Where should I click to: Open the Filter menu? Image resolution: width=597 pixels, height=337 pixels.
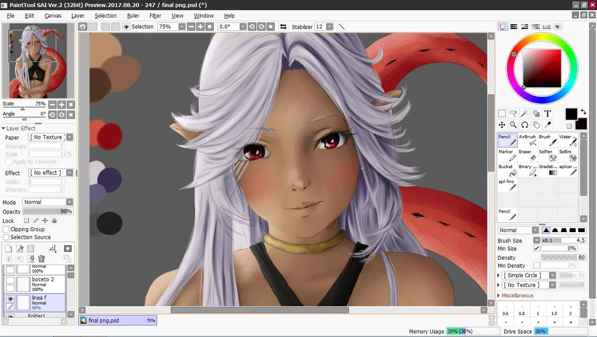(155, 15)
